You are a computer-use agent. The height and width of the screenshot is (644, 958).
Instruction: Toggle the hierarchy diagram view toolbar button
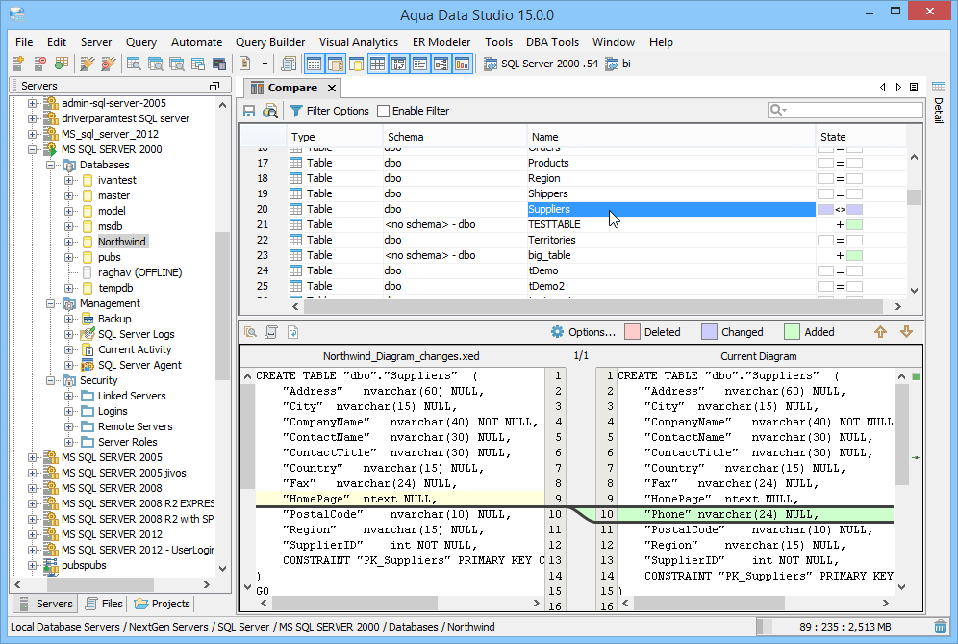coord(441,64)
